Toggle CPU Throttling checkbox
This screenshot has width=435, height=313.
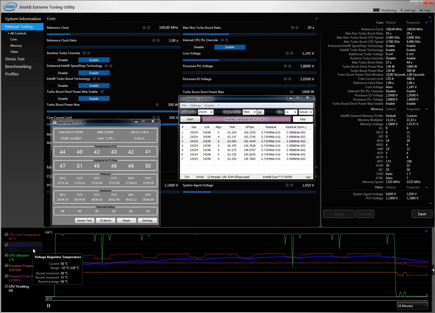point(6,286)
